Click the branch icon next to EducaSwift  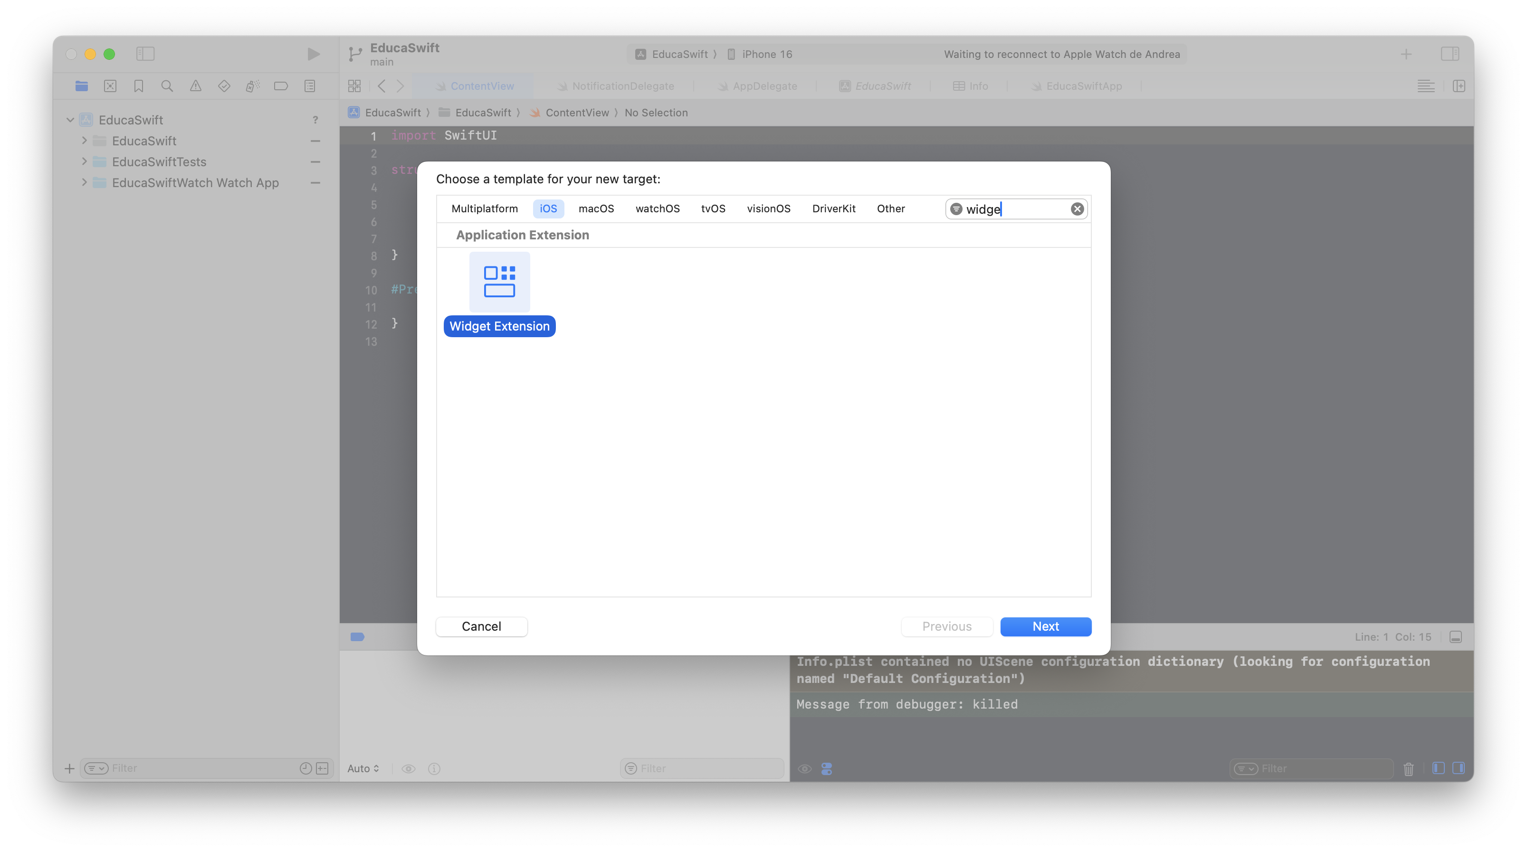[355, 54]
